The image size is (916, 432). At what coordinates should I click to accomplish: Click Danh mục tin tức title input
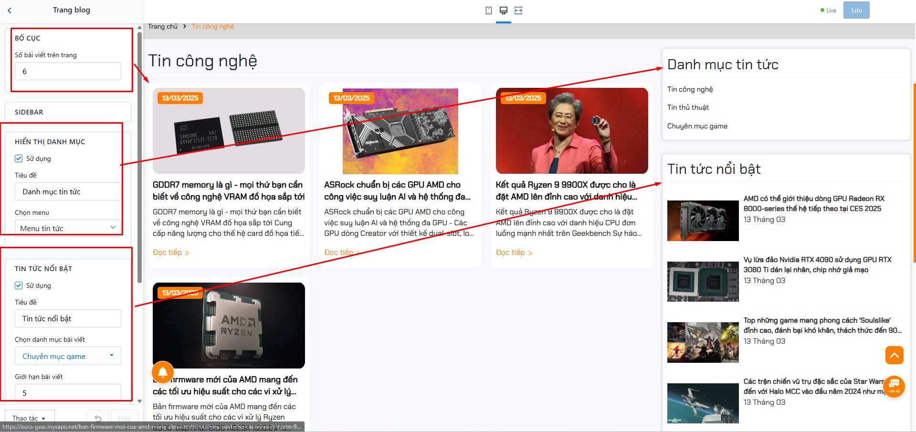(68, 191)
